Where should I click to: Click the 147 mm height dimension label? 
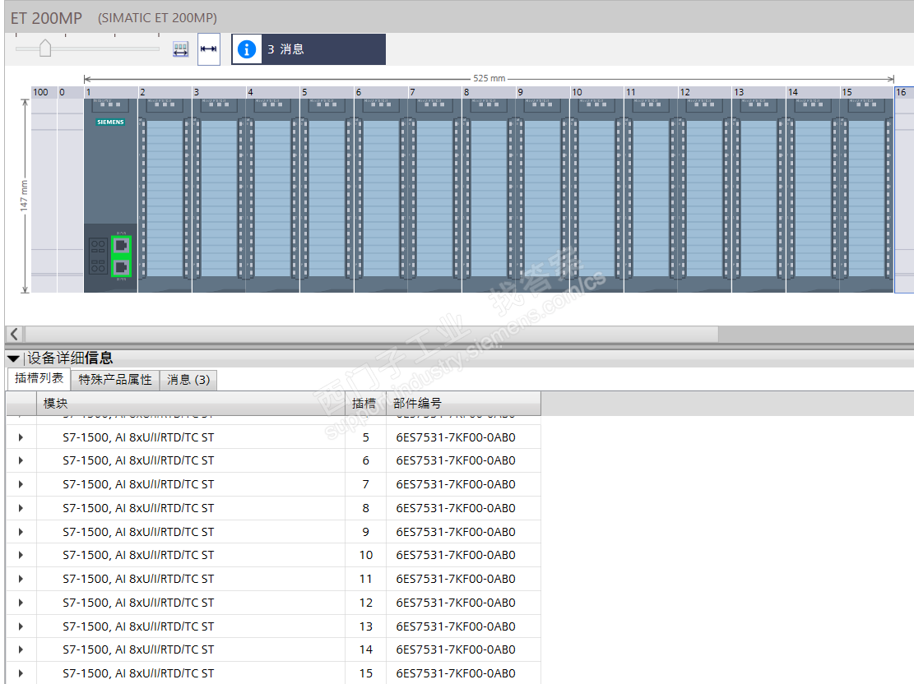[x=24, y=196]
